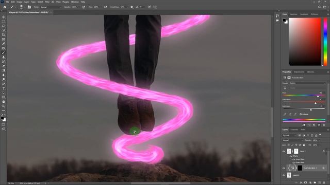Switch to the Paths tab
Viewport: 330px width, 185px height.
303,129
